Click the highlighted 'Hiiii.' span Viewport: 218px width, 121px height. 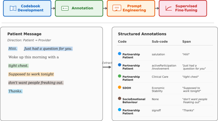(x=13, y=49)
